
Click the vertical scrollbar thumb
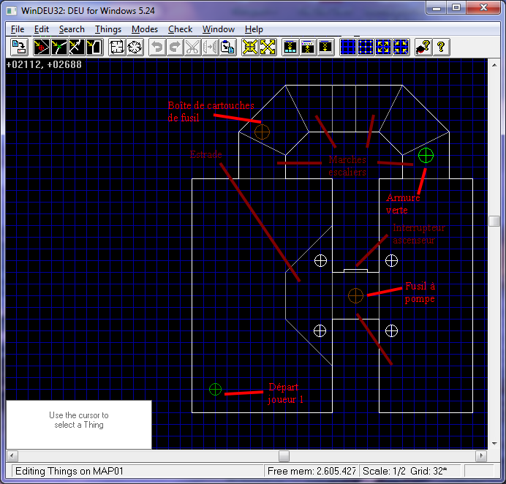tap(494, 221)
